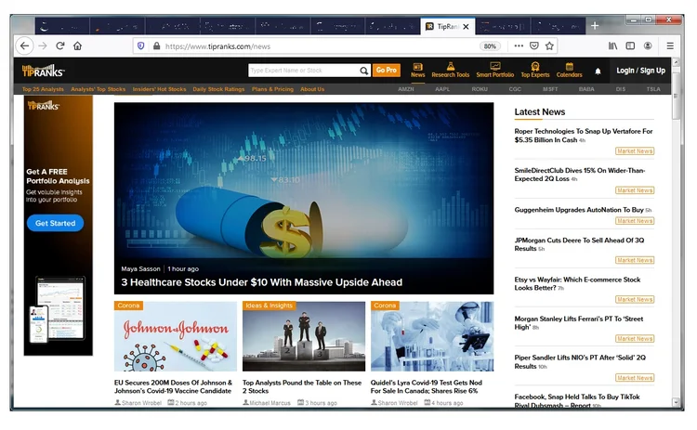The image size is (697, 430).
Task: Open the Firefox account icon
Action: pos(648,46)
